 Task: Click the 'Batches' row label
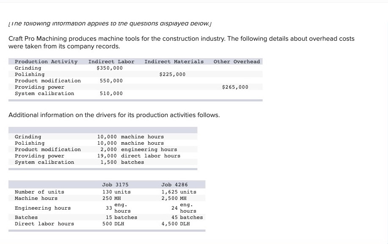pyautogui.click(x=26, y=217)
